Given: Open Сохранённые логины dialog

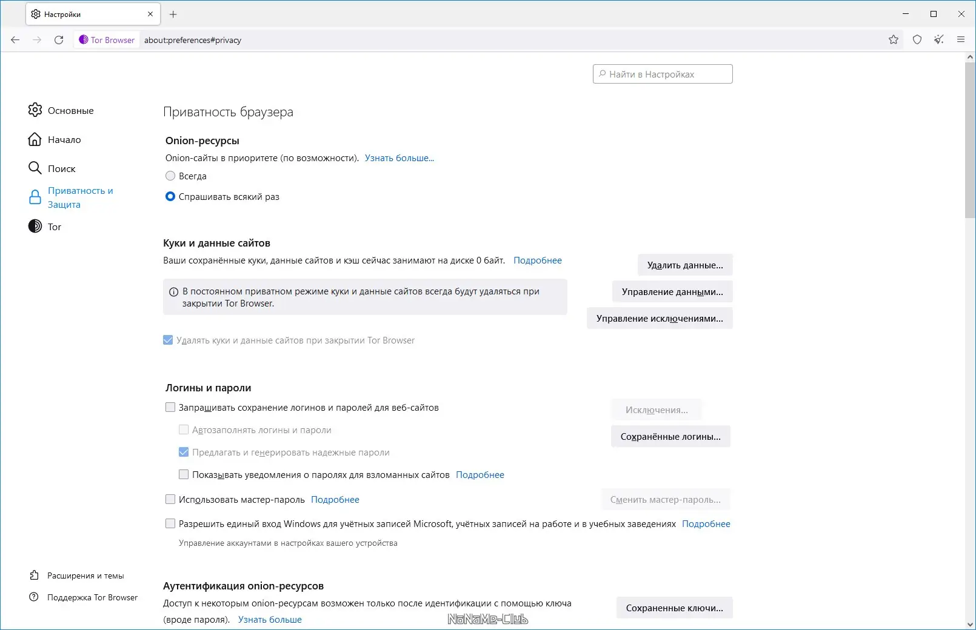Looking at the screenshot, I should point(670,437).
